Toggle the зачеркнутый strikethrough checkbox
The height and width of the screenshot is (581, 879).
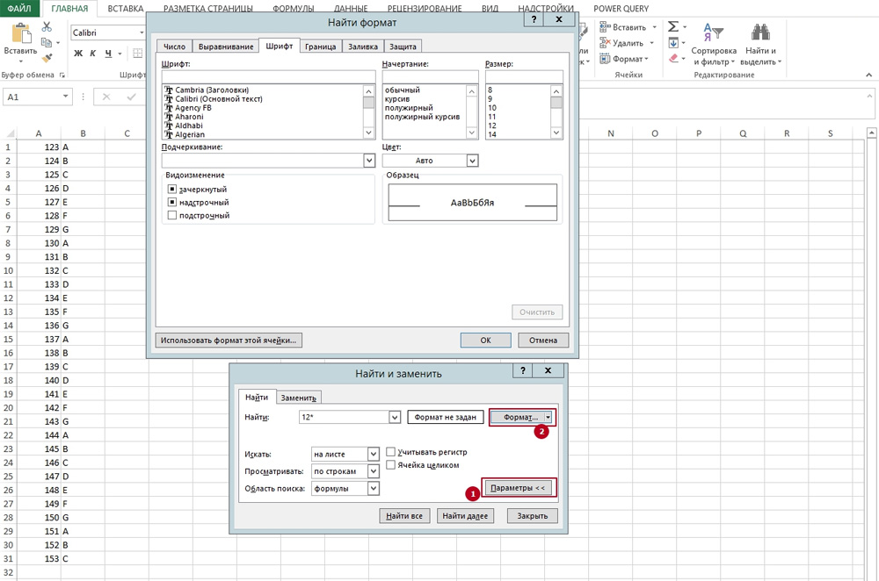point(172,189)
